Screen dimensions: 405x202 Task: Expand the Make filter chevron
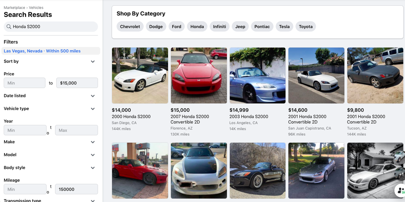93,142
